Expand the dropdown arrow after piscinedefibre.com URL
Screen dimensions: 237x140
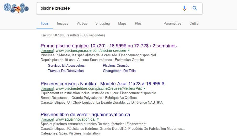144,88
